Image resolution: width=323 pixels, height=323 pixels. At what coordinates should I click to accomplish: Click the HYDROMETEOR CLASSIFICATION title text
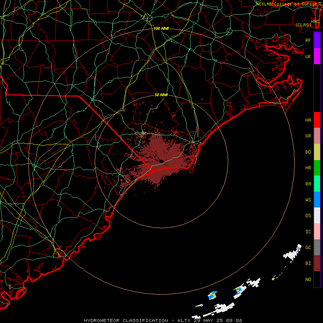point(126,320)
